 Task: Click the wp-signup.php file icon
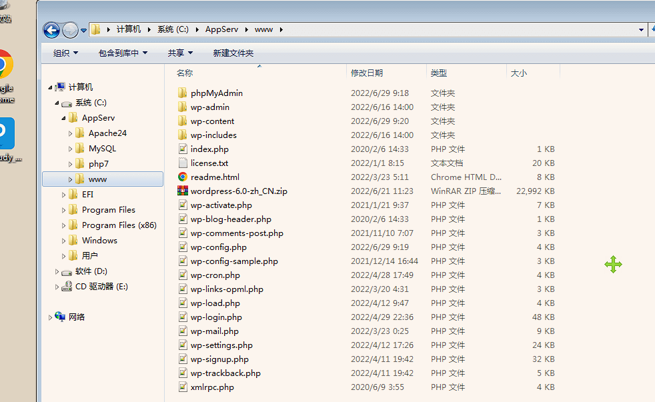183,359
